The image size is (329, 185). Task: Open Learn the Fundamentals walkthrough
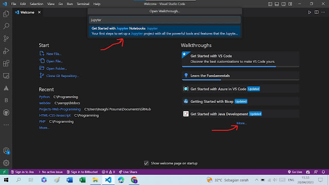[241, 76]
